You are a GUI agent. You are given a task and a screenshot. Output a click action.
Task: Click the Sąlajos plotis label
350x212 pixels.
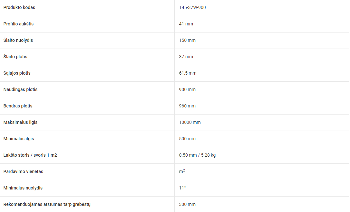[x=17, y=73]
